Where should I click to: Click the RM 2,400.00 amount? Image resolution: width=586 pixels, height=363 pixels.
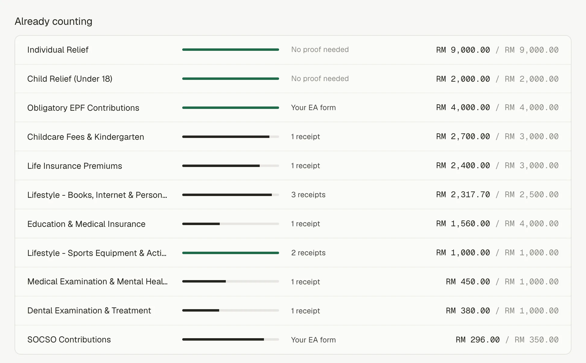[x=463, y=165]
